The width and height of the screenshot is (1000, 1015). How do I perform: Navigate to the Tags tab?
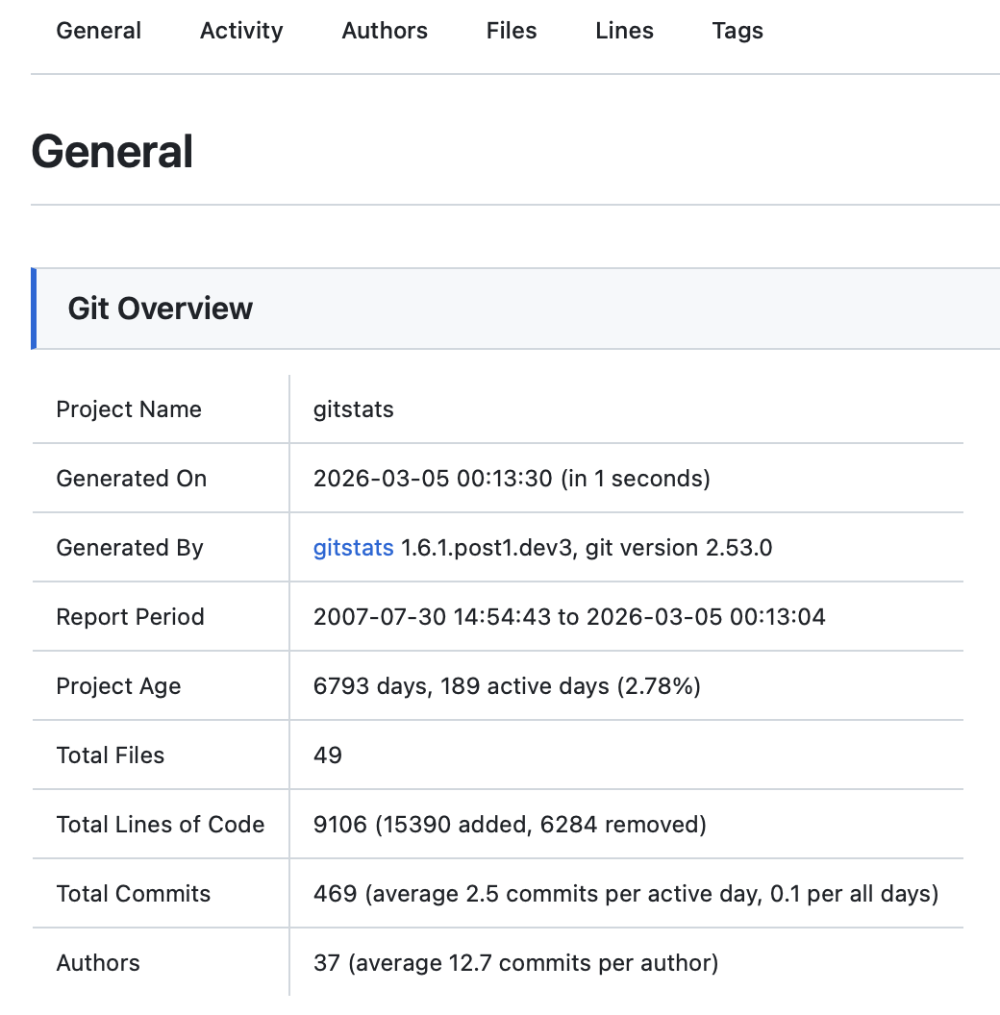click(737, 31)
